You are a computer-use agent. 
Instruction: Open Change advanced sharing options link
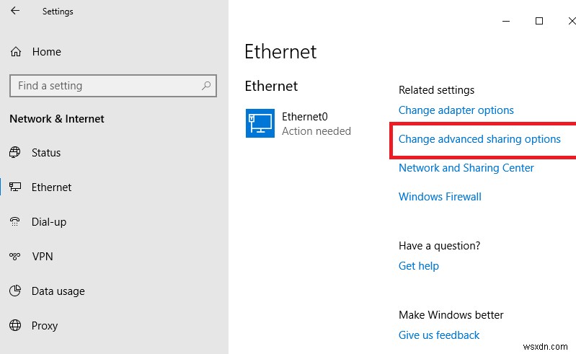click(x=479, y=139)
